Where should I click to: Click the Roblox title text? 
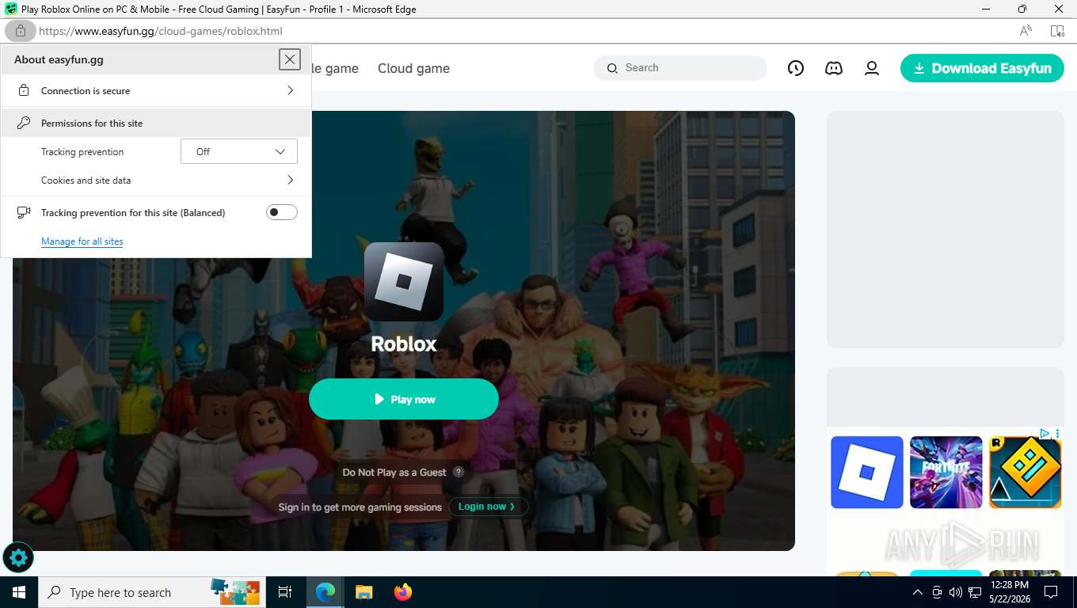[404, 344]
